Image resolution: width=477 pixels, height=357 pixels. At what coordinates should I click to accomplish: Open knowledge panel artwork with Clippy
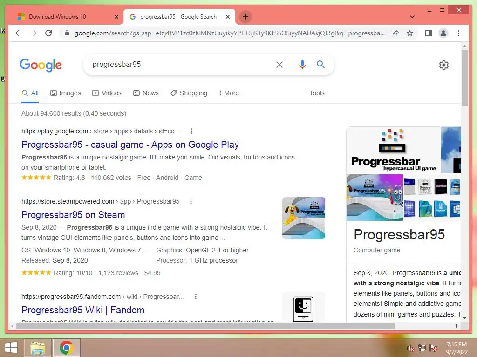click(x=375, y=197)
